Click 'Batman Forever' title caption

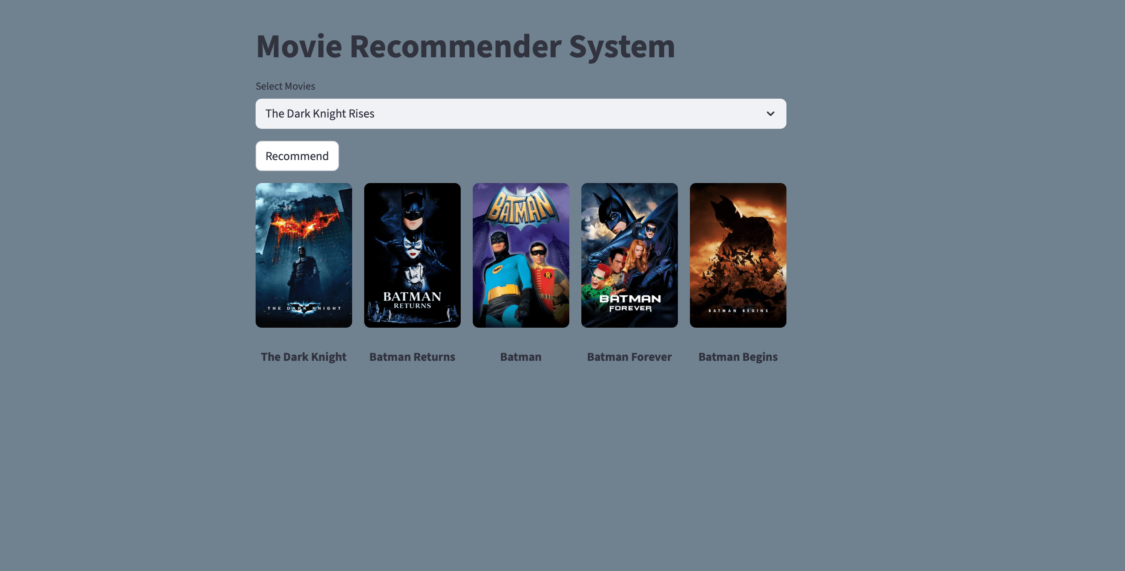tap(629, 357)
